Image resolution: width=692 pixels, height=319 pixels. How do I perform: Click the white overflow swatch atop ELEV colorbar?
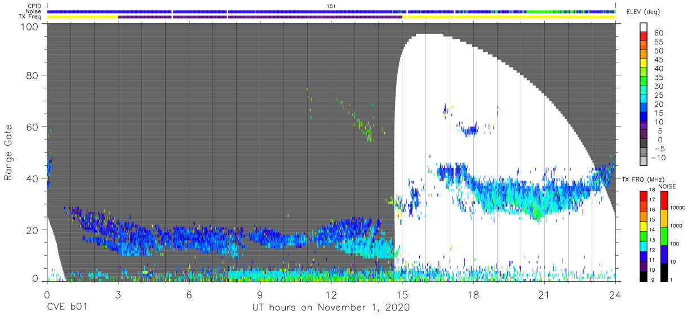(644, 28)
